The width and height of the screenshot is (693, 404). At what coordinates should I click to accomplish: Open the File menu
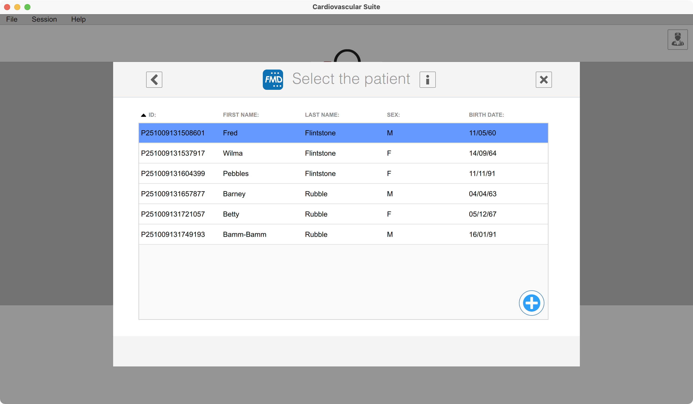[x=12, y=19]
